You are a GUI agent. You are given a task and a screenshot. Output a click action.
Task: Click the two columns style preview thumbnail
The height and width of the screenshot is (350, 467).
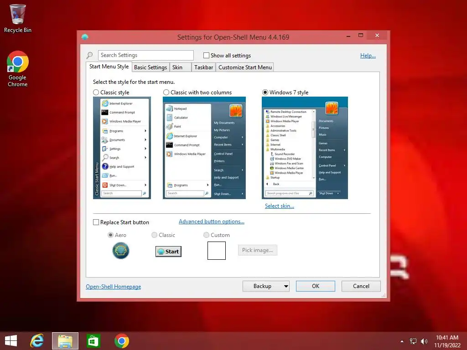point(204,148)
